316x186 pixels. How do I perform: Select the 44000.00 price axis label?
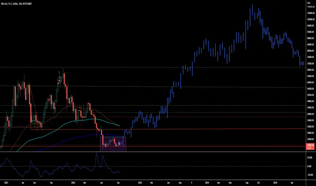tap(311, 108)
